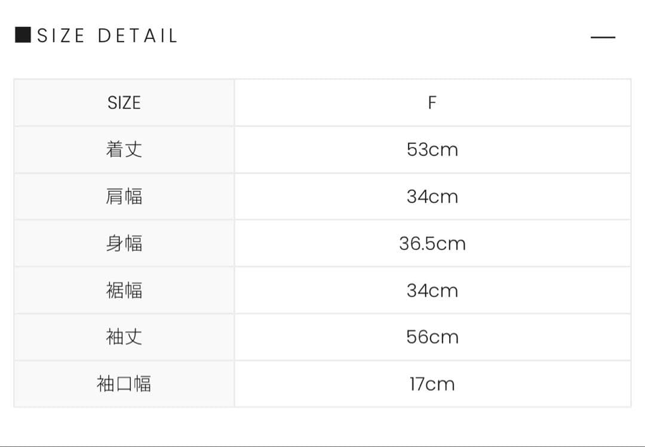Click the 袖口幅 row label
The height and width of the screenshot is (447, 645).
click(x=124, y=384)
